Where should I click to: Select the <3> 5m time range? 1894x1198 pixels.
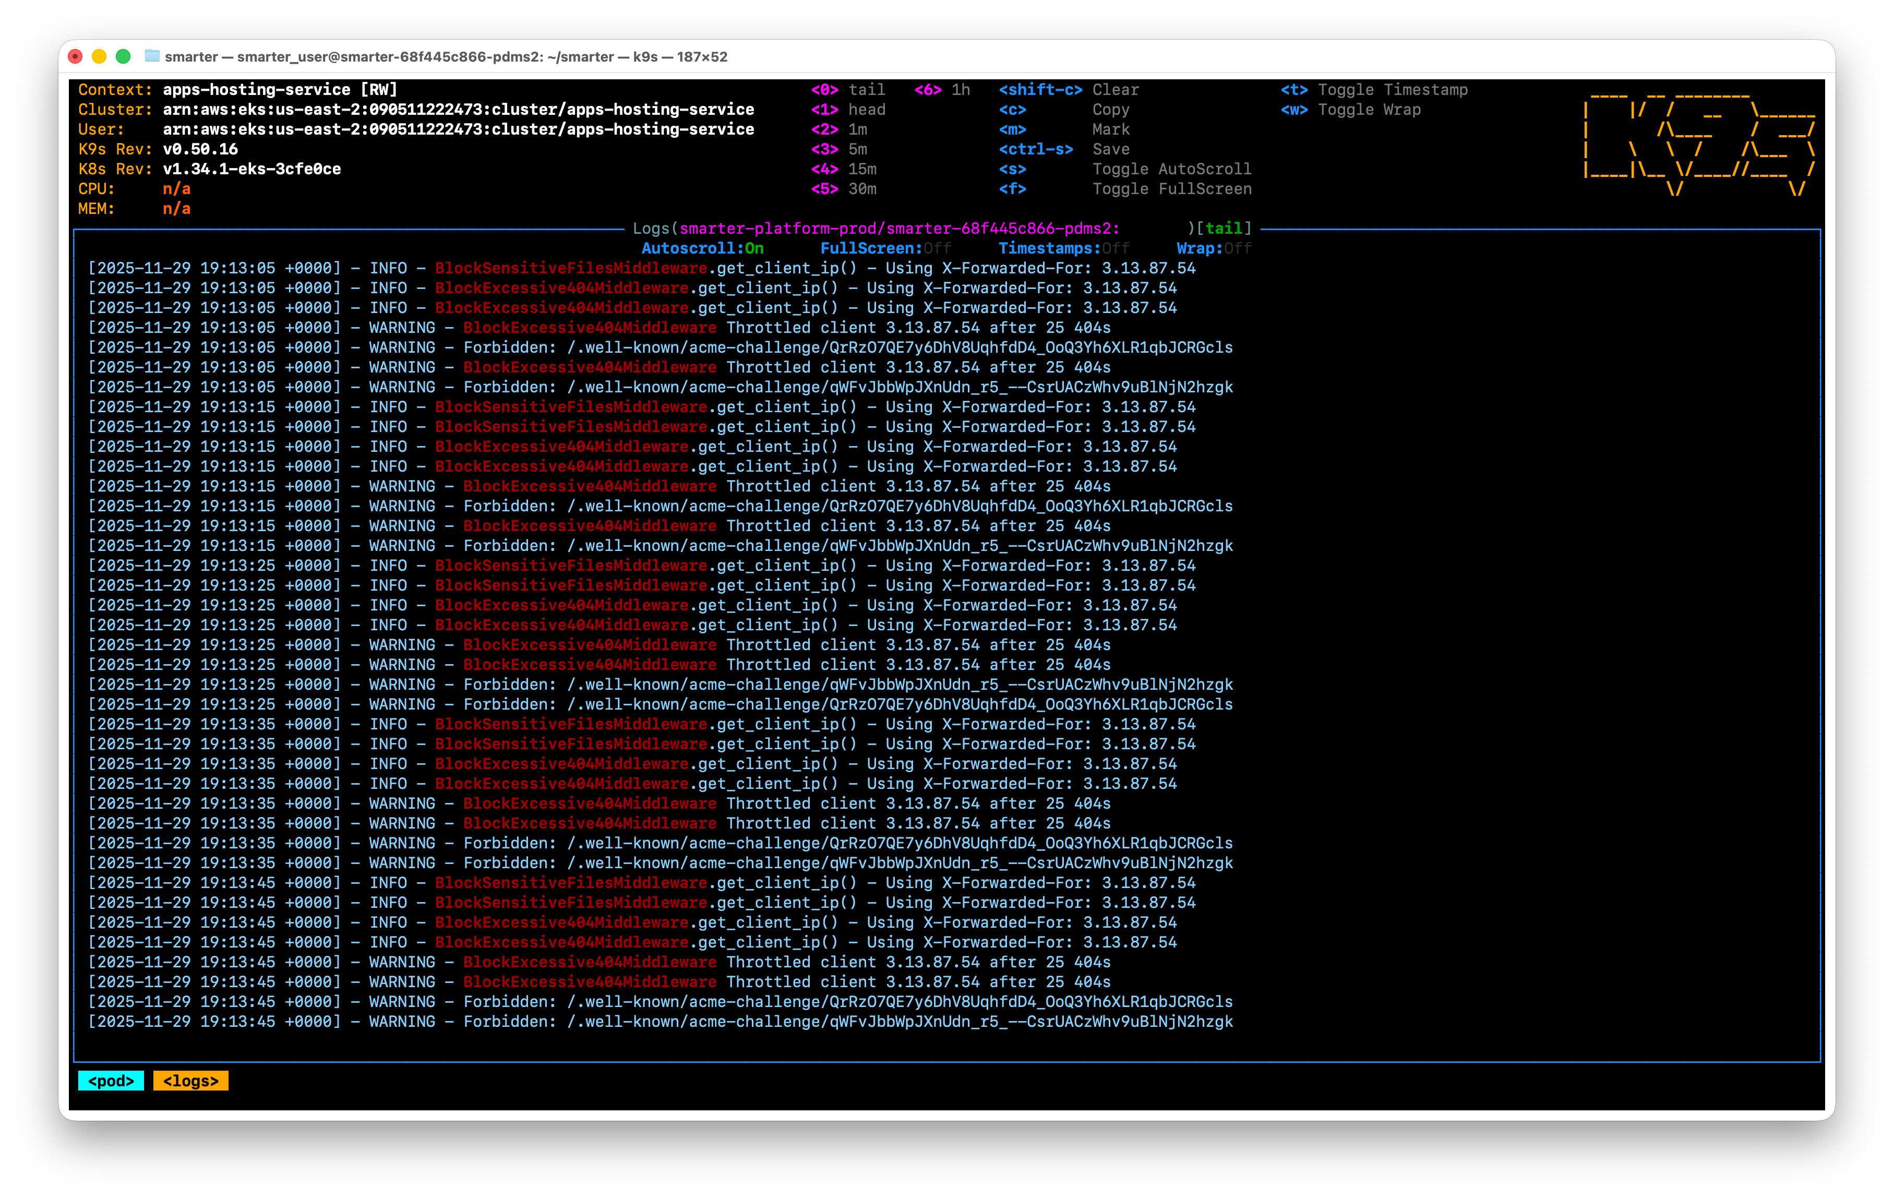point(839,149)
